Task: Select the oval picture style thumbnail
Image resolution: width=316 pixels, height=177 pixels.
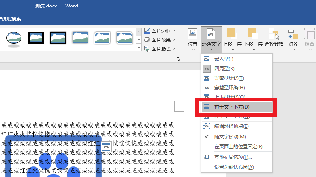Action: click(x=14, y=38)
